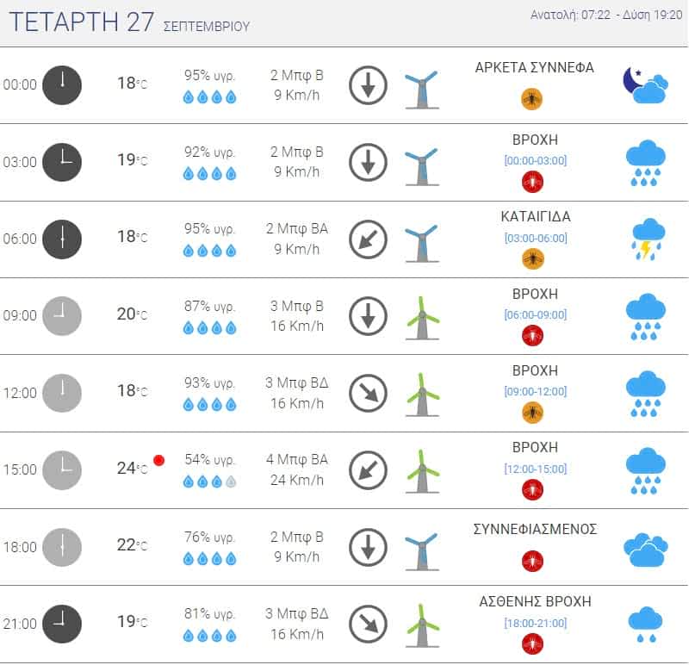Click the orange mosquito indicator at 00:00
695x665 pixels.
(532, 99)
